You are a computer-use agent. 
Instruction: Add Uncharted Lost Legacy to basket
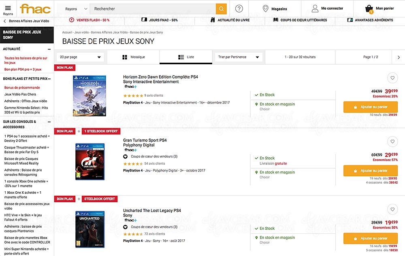pyautogui.click(x=371, y=239)
